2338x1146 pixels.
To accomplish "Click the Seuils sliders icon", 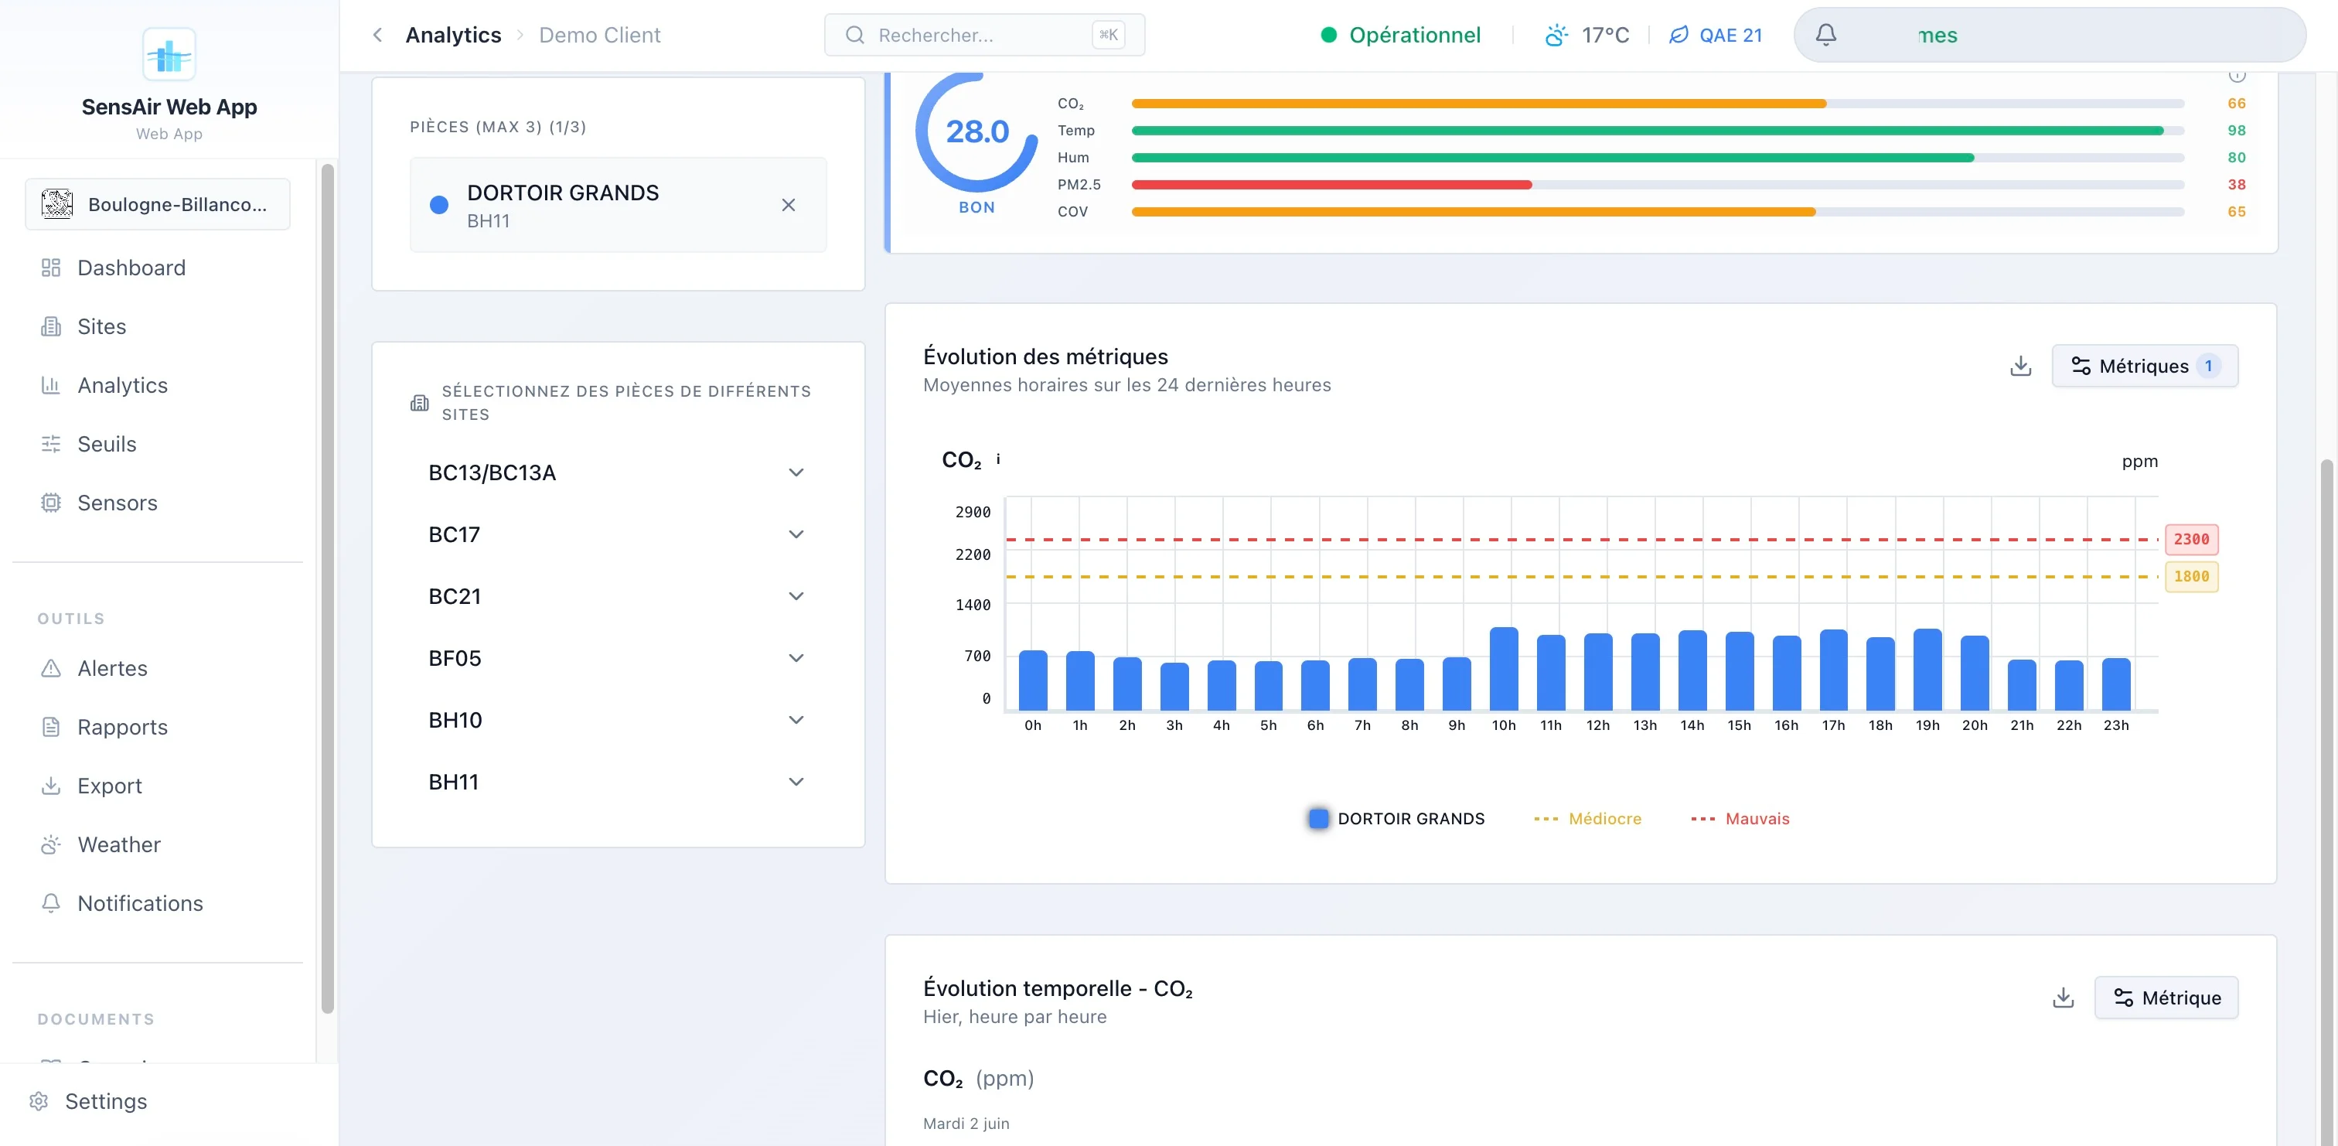I will [x=51, y=444].
